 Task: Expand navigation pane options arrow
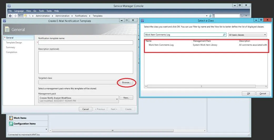[x=46, y=129]
